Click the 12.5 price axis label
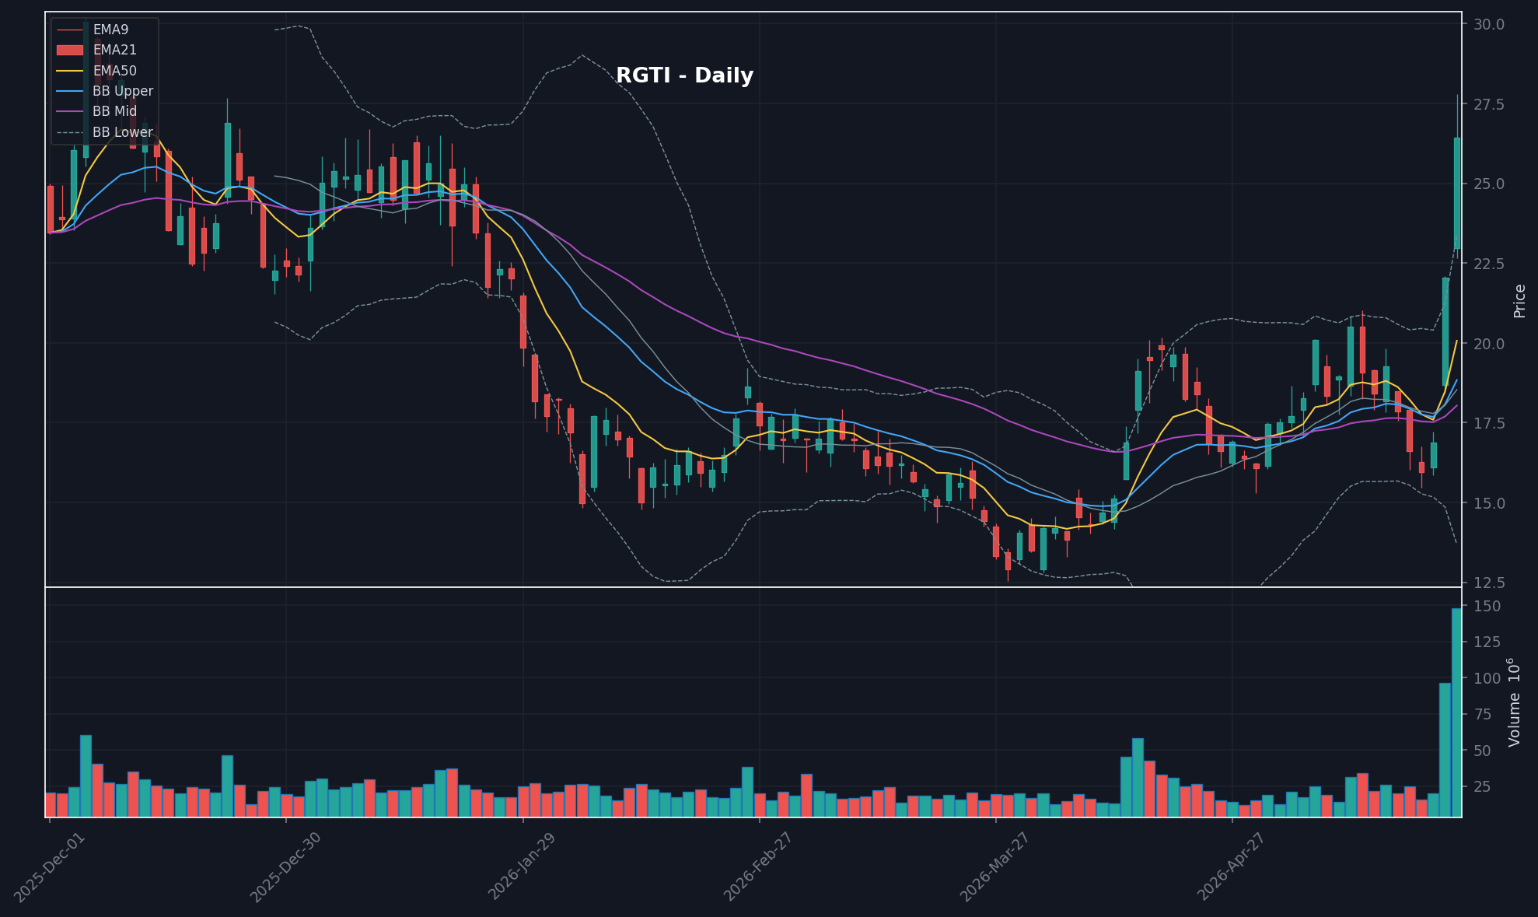Image resolution: width=1538 pixels, height=917 pixels. tap(1488, 583)
